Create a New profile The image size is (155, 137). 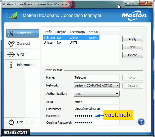(133, 47)
